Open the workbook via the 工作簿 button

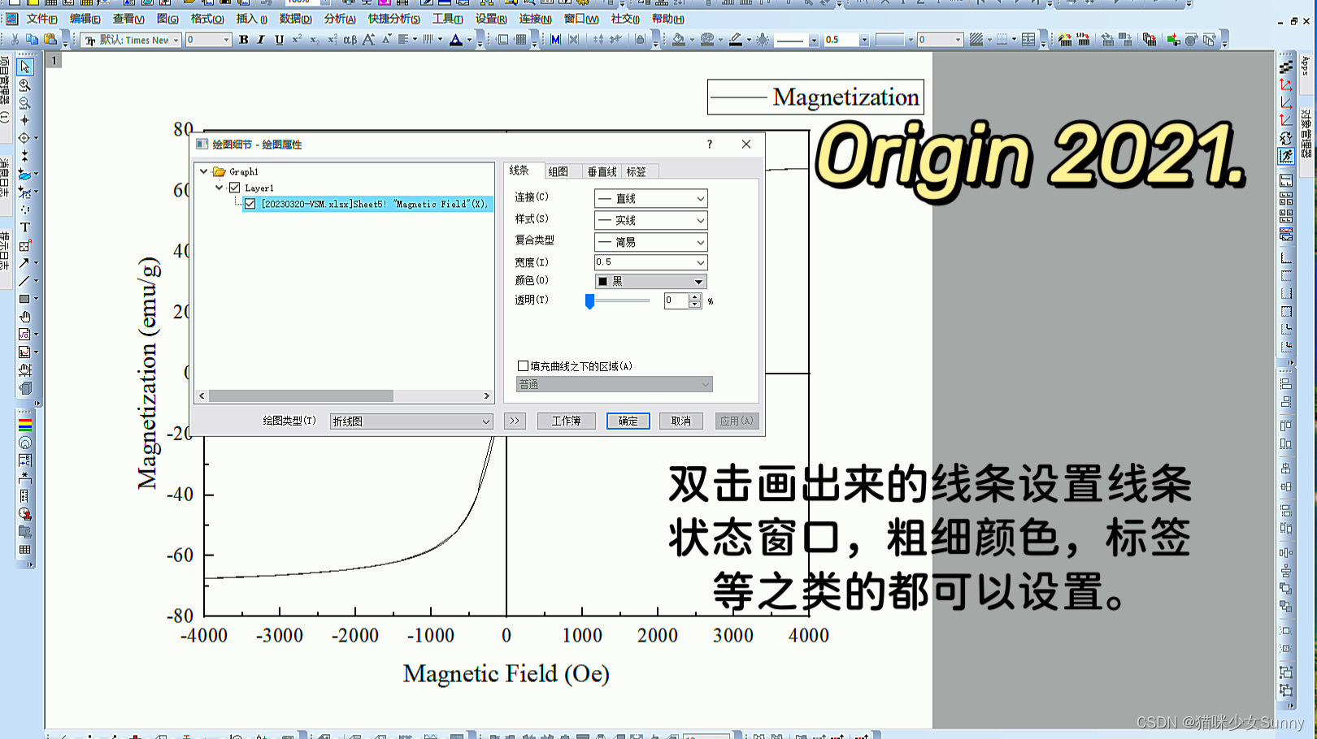pos(567,421)
